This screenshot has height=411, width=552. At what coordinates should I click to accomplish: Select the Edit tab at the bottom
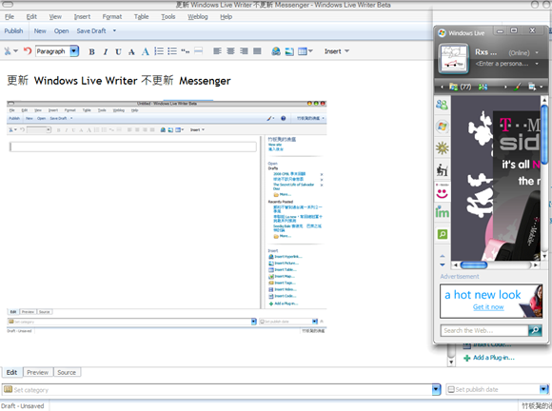(12, 372)
